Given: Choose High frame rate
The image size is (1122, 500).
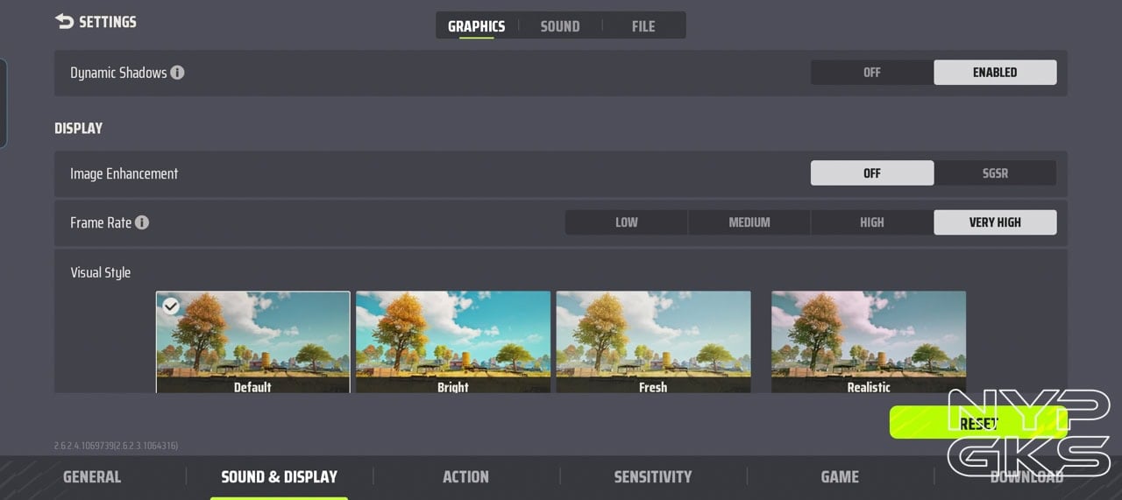Looking at the screenshot, I should [871, 222].
